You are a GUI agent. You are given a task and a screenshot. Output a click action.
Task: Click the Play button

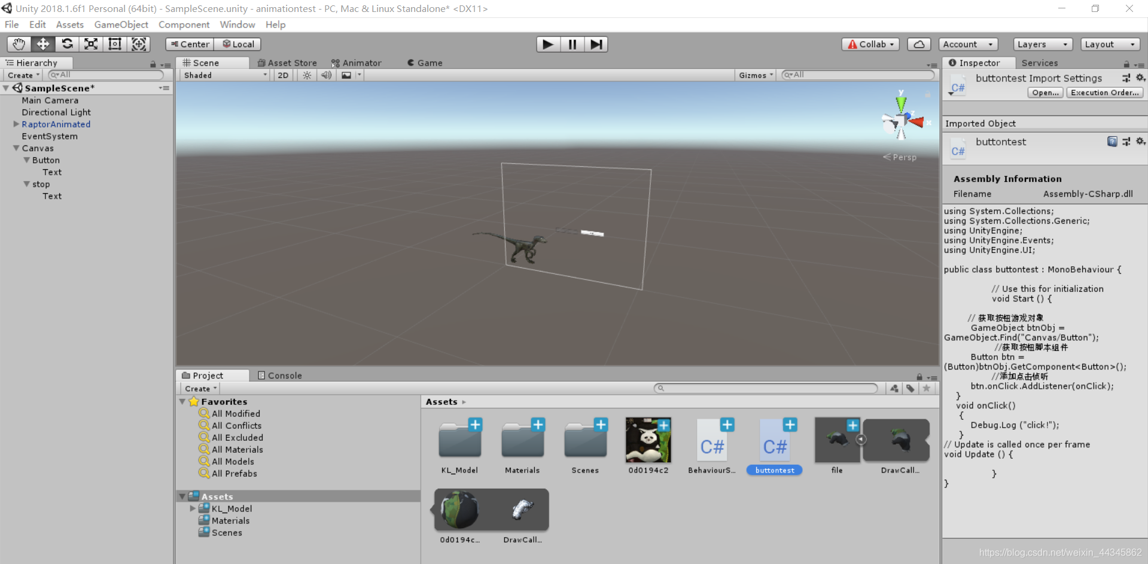[548, 44]
